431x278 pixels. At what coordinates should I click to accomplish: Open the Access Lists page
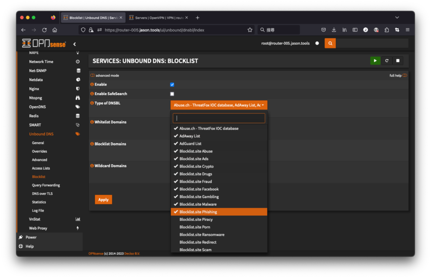(41, 168)
